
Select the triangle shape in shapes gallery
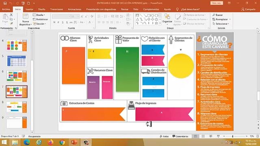click(x=137, y=19)
